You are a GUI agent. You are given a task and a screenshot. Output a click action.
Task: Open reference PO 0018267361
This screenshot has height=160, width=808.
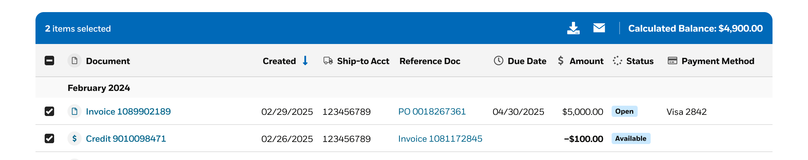pyautogui.click(x=432, y=112)
